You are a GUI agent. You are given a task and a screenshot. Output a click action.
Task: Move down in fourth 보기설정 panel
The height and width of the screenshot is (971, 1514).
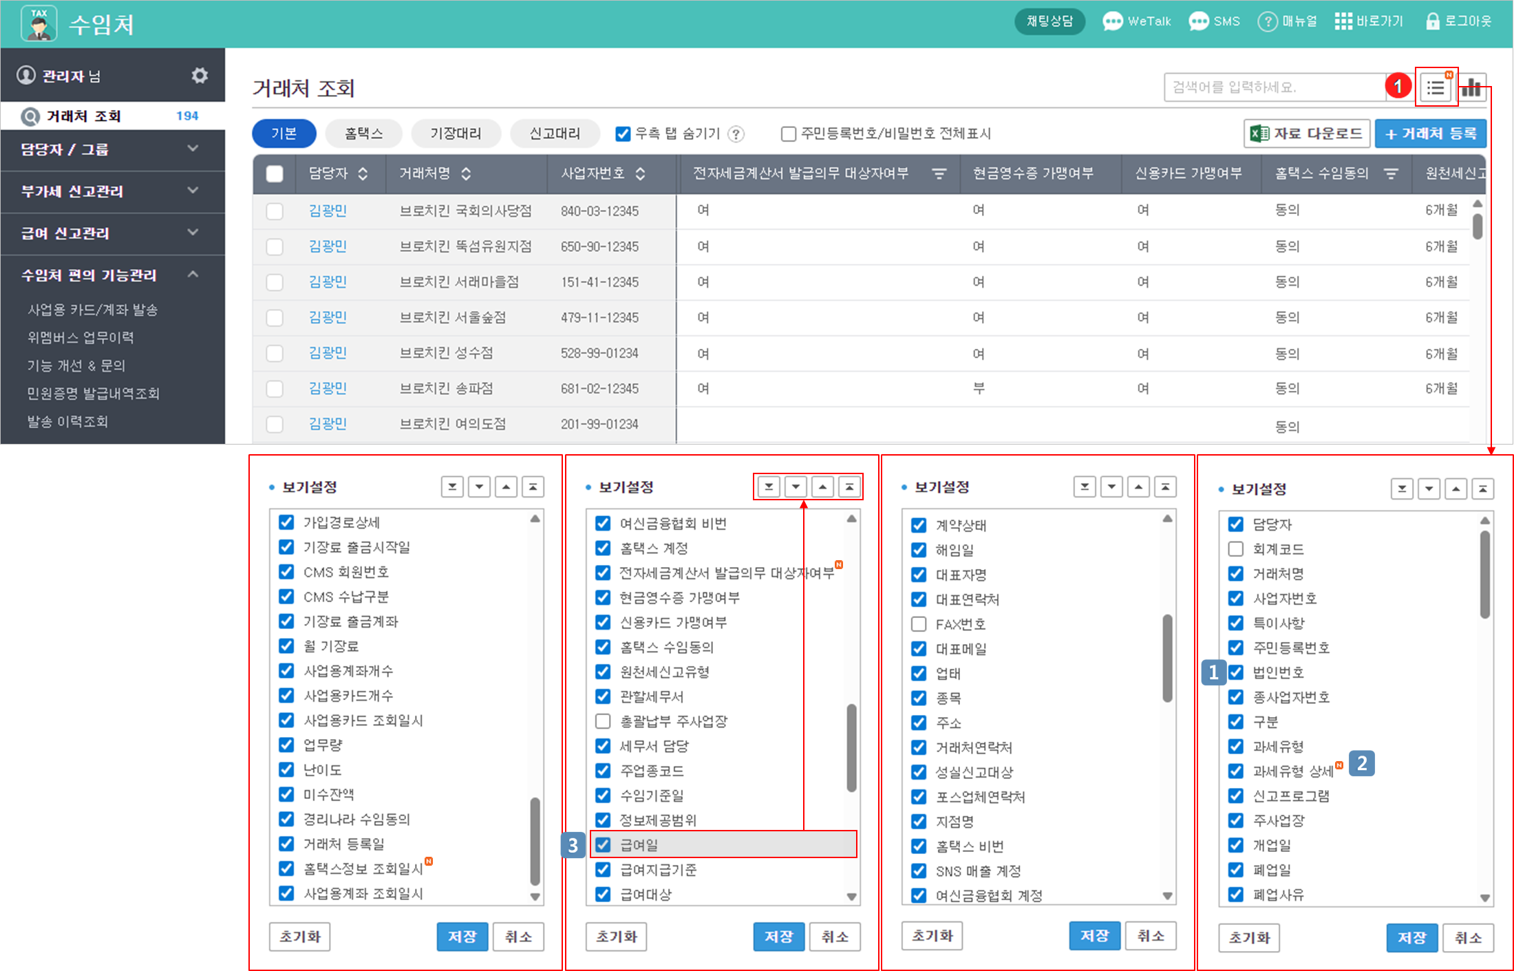click(1429, 489)
